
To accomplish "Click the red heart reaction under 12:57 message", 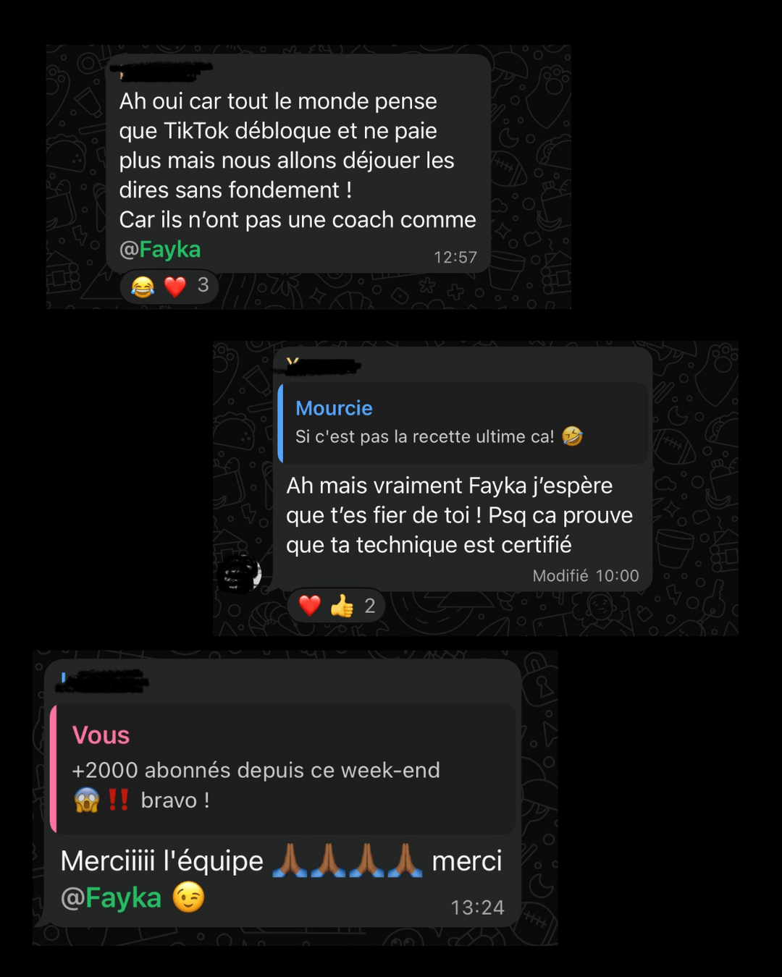I will 175,287.
